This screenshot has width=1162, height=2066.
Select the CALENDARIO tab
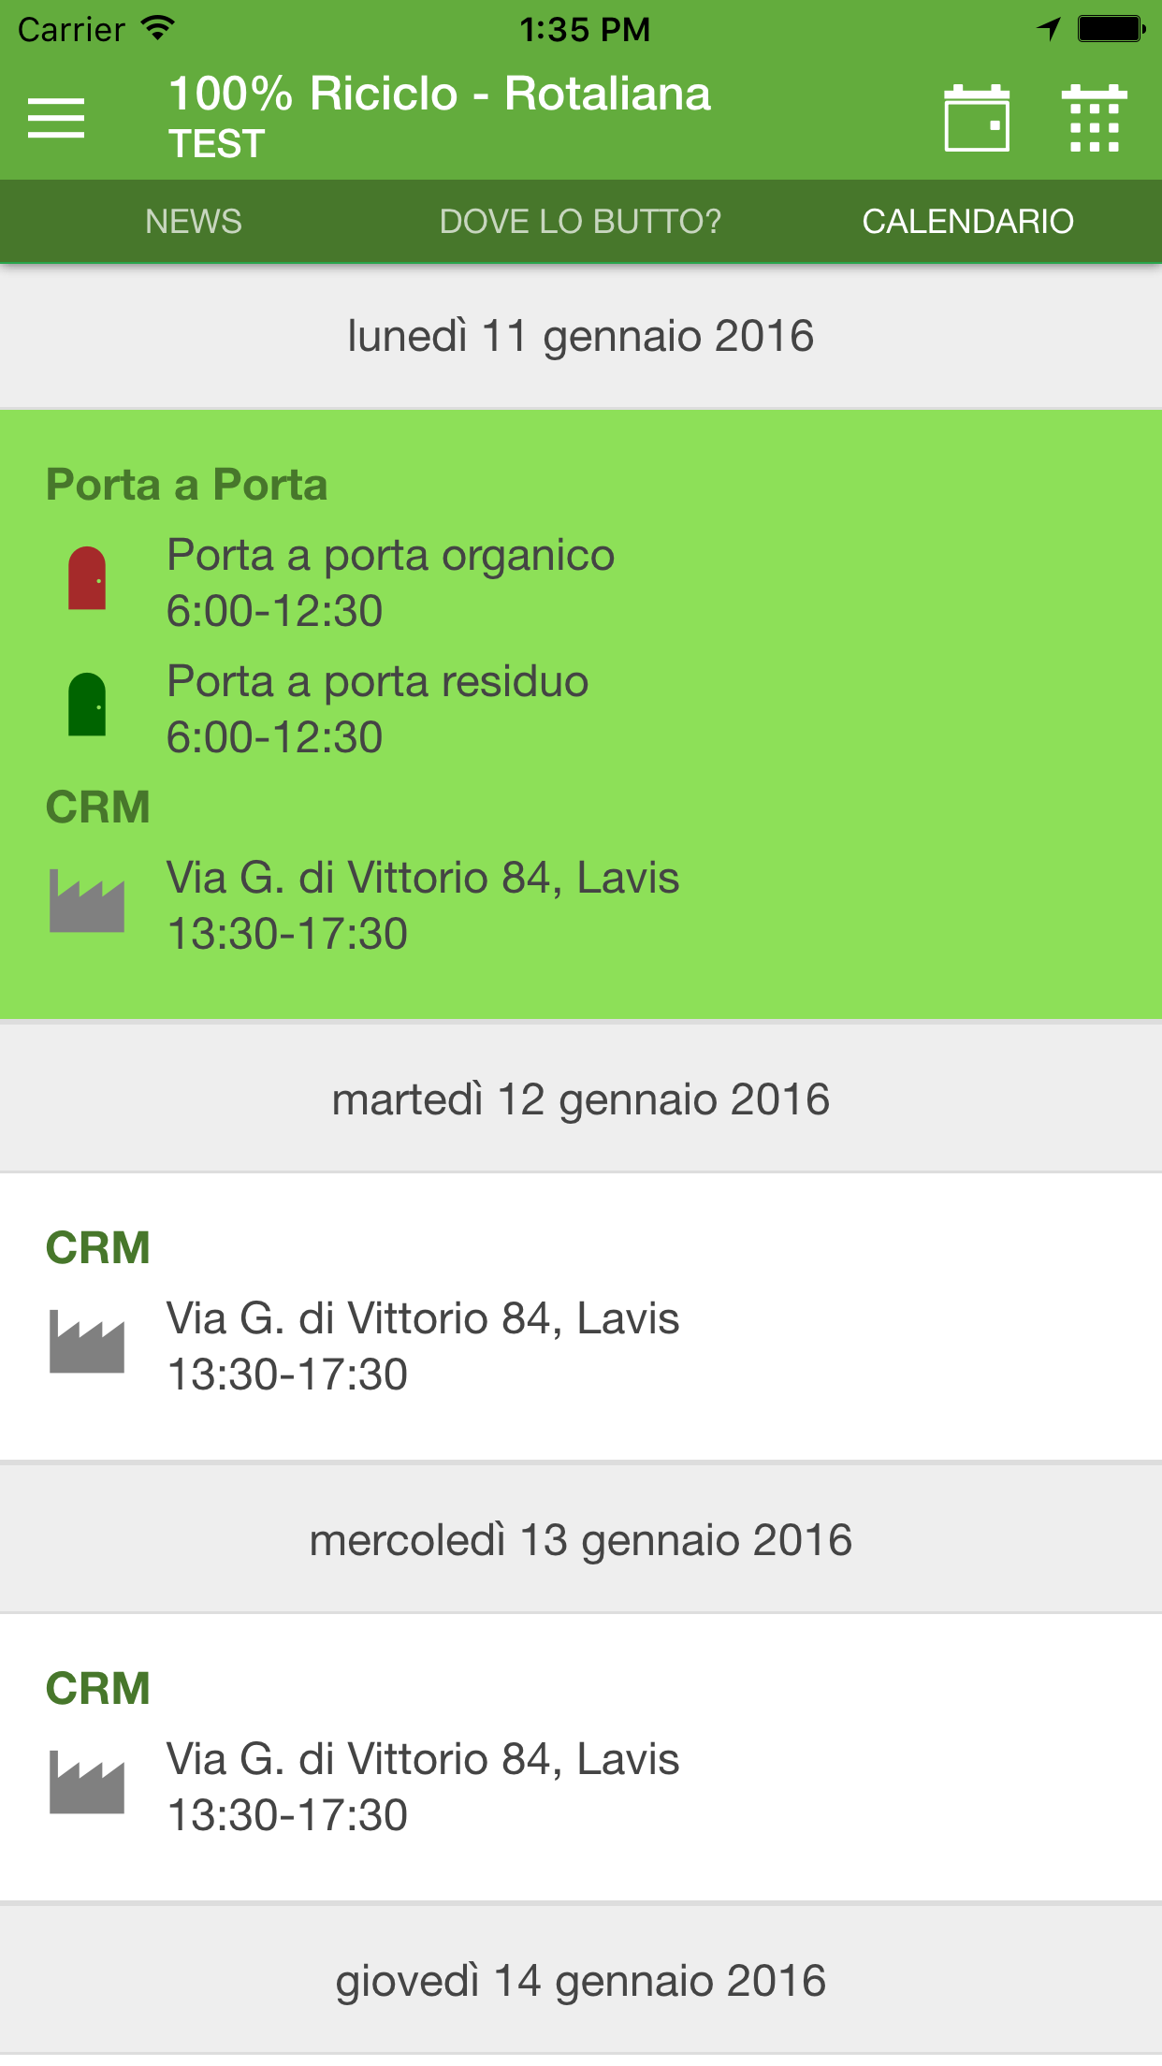coord(968,222)
